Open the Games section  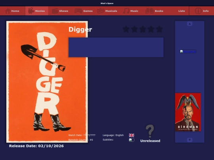83,11
